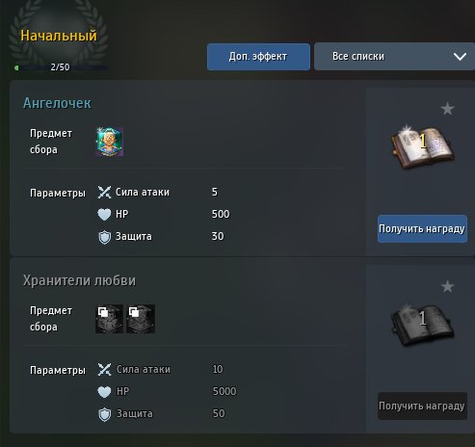Viewport: 475px width, 447px height.
Task: Select first locked item in Хранители любви
Action: click(110, 319)
